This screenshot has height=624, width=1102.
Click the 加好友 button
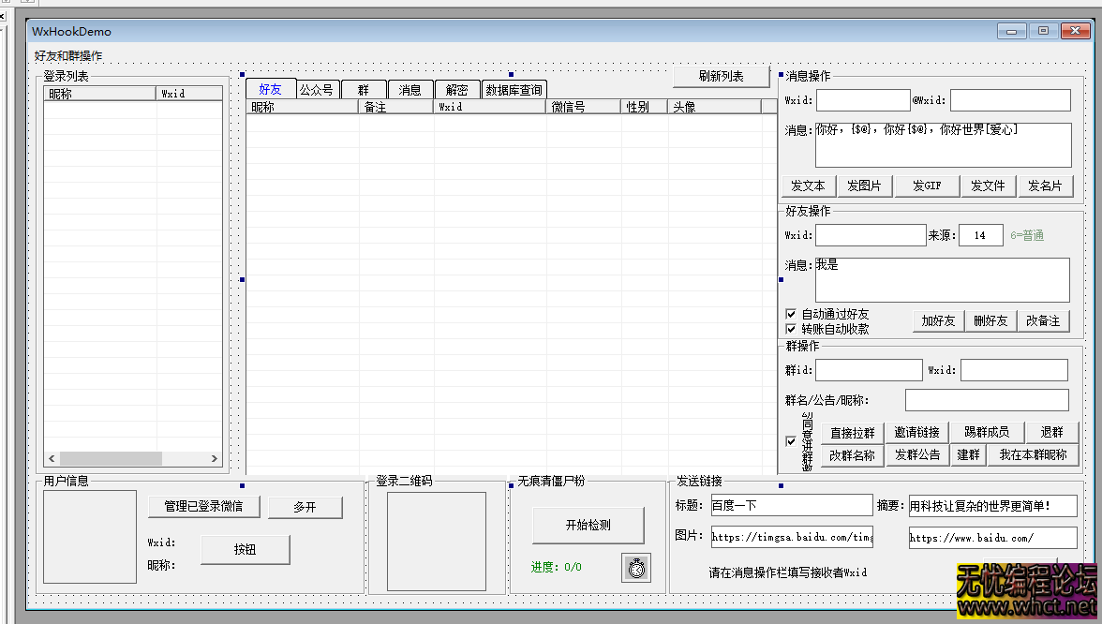(938, 319)
